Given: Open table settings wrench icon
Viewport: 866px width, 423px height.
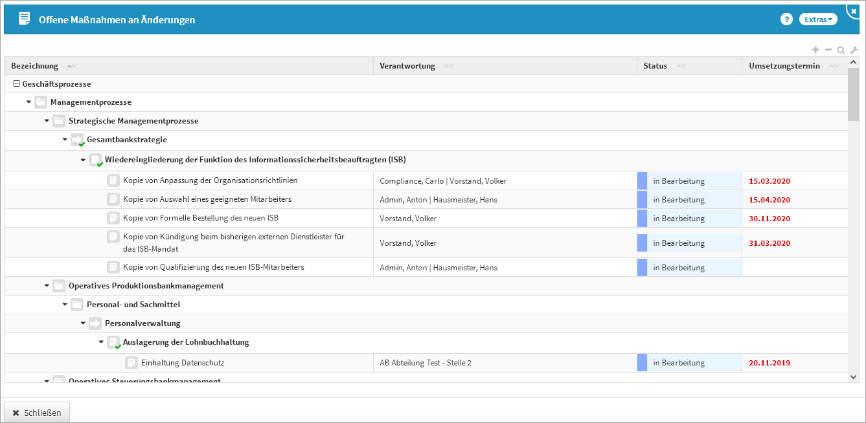Looking at the screenshot, I should click(854, 50).
